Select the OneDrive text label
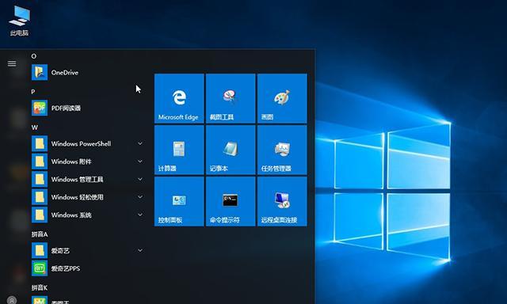This screenshot has height=304, width=507. coord(65,73)
